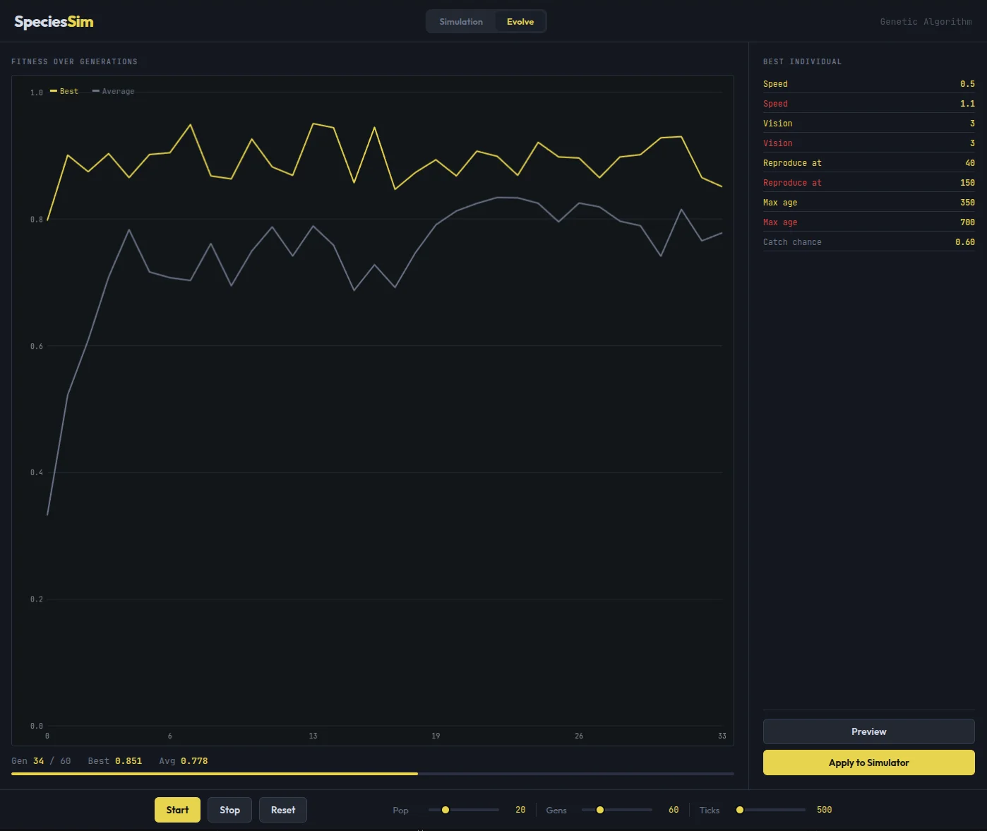Toggle the Average line in the chart legend
This screenshot has width=987, height=831.
click(x=113, y=91)
